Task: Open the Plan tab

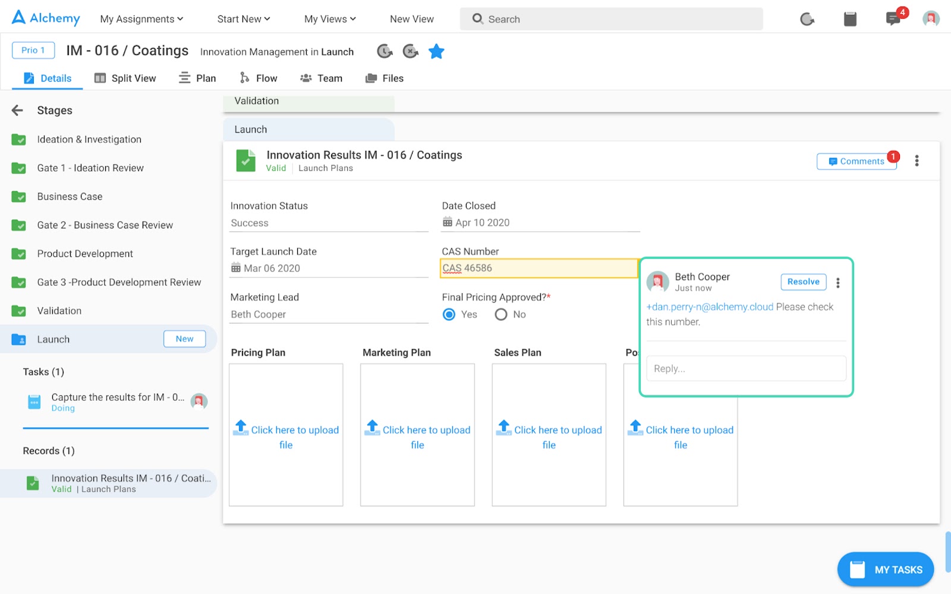Action: [x=197, y=78]
